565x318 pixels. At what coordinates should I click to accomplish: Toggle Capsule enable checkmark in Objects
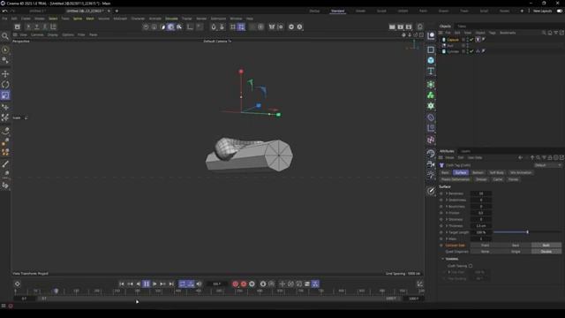[471, 40]
